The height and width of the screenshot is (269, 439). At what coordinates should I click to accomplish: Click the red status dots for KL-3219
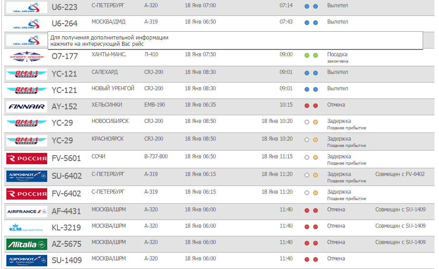pyautogui.click(x=311, y=226)
